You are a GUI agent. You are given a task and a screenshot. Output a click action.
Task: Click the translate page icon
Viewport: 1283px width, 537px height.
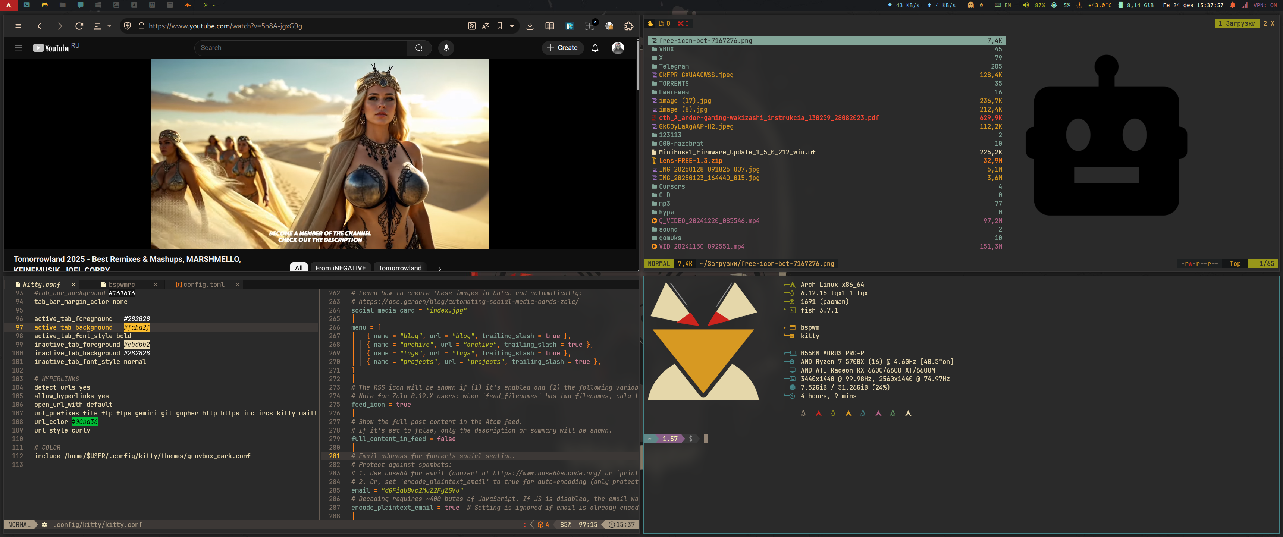[486, 26]
